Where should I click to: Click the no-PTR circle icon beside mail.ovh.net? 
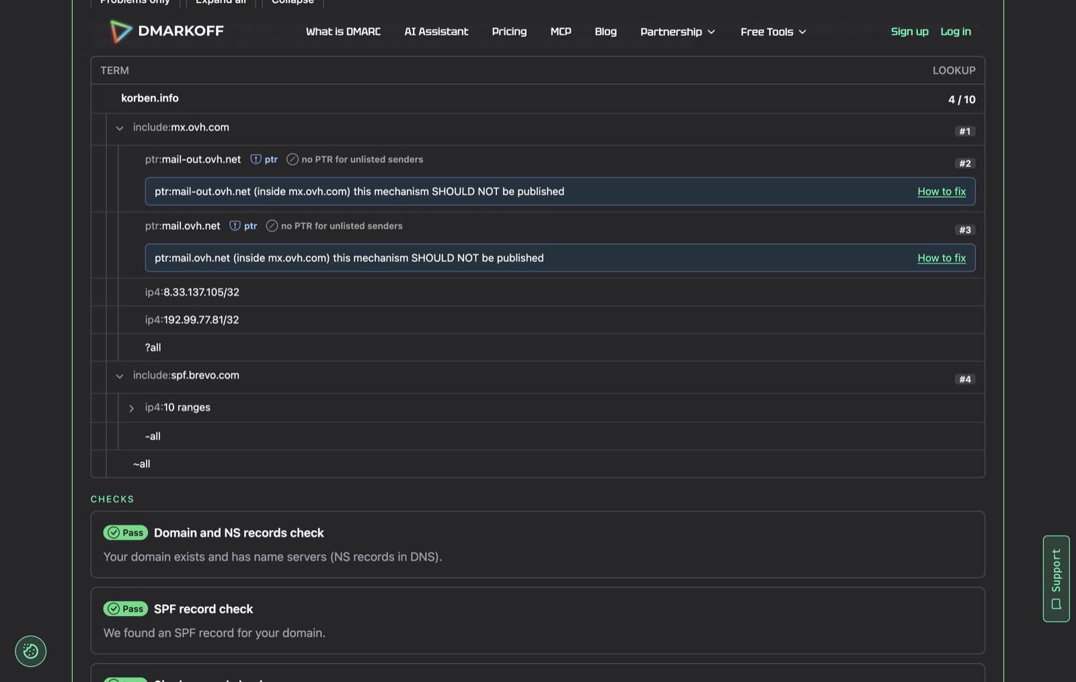[x=272, y=226]
